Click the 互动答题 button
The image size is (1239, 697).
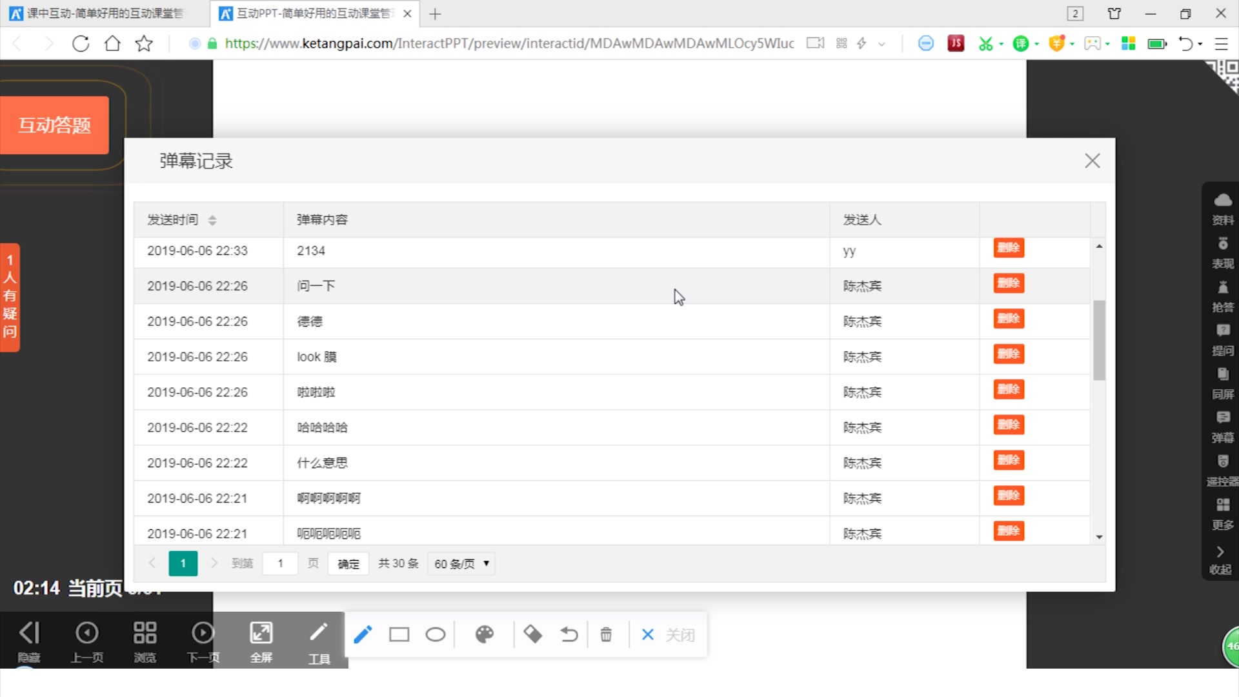coord(54,125)
